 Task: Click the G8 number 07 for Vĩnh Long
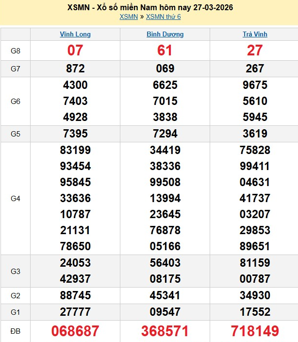[75, 51]
